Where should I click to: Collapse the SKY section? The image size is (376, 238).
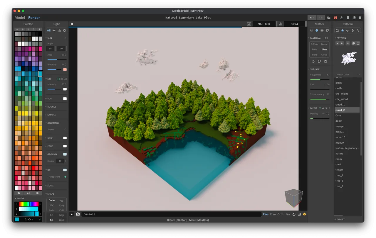[x=49, y=79]
